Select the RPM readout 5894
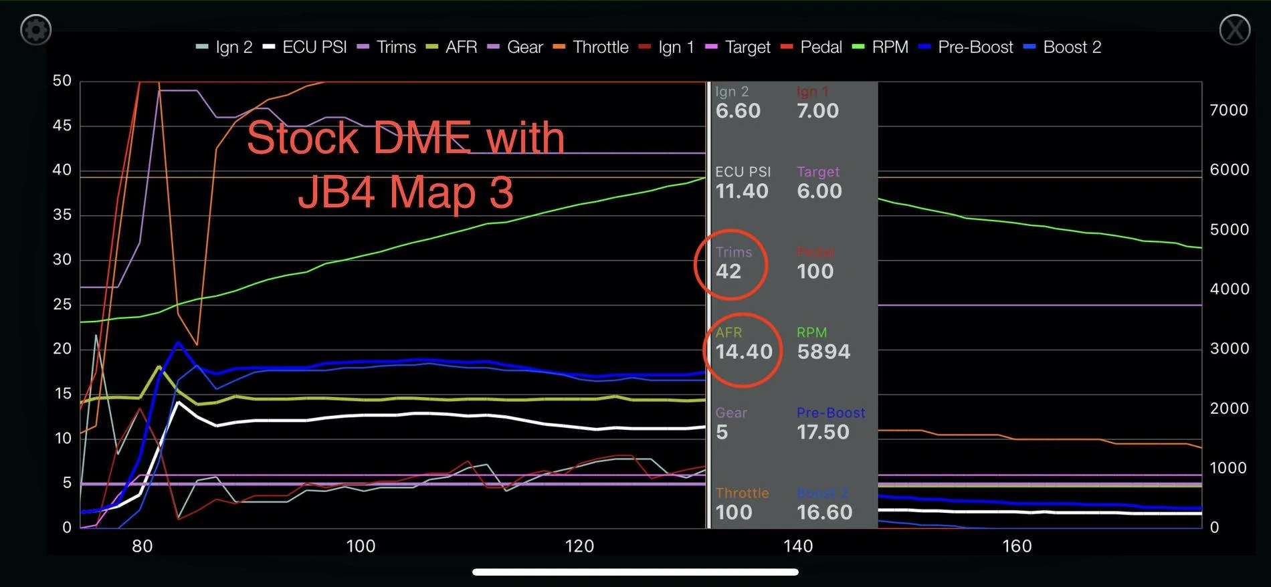The image size is (1271, 587). 823,351
